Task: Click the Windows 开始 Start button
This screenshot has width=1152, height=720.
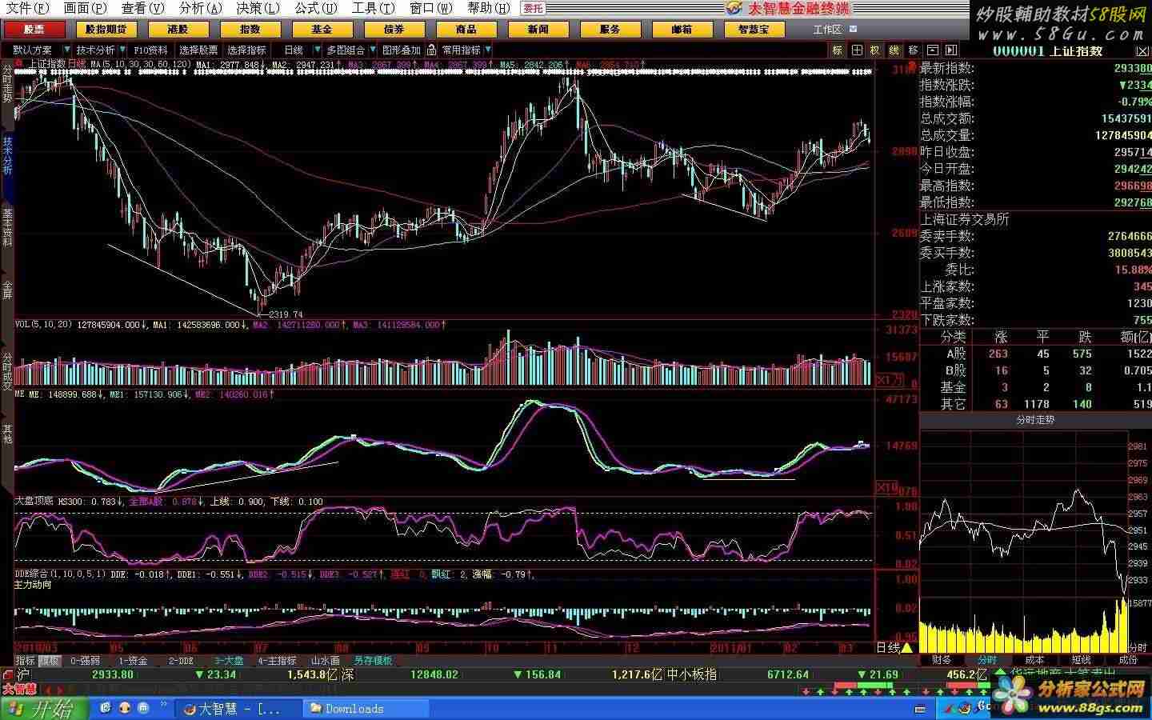Action: pos(45,708)
